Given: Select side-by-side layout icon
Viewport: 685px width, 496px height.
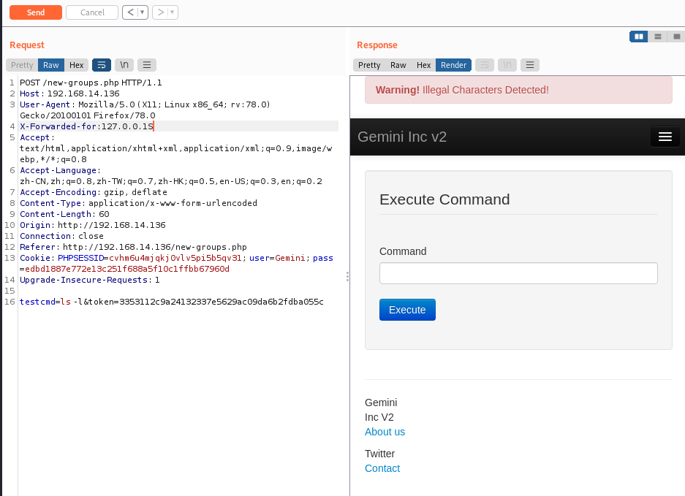Looking at the screenshot, I should click(639, 36).
